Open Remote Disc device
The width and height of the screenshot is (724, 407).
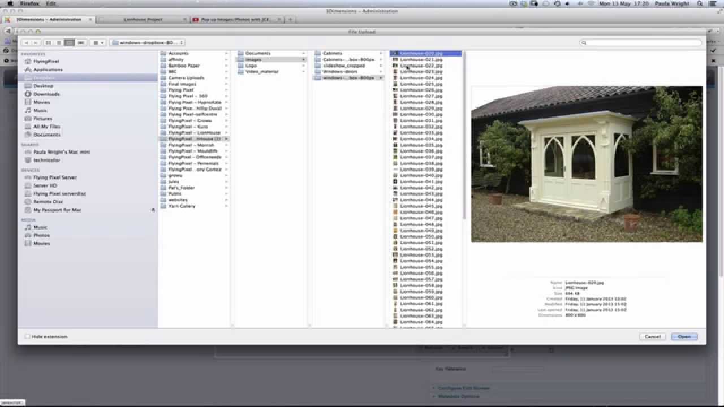click(x=48, y=202)
